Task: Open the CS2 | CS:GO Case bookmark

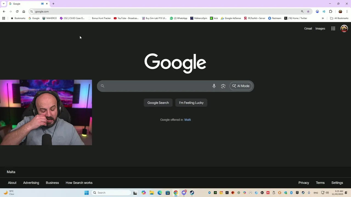Action: click(72, 18)
